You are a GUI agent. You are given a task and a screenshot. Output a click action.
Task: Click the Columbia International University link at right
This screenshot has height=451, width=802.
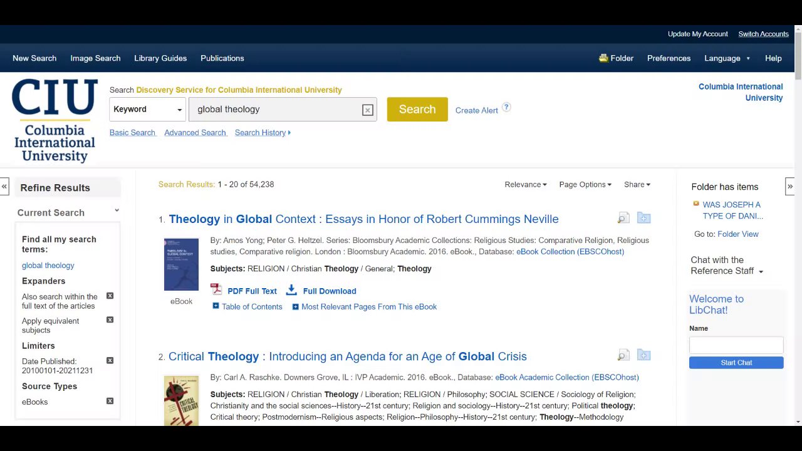(741, 92)
